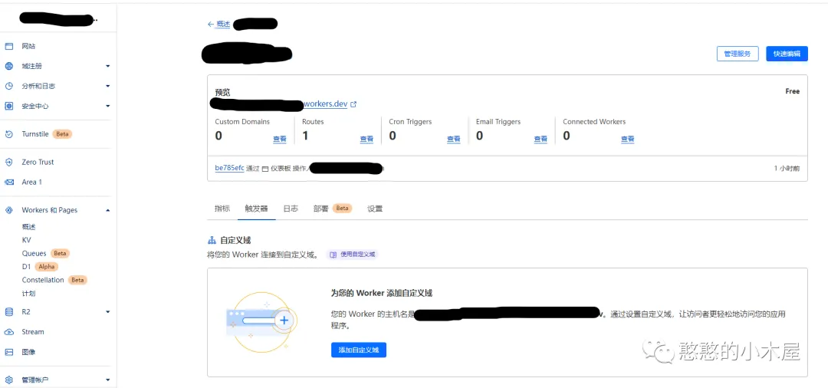Click the Turnstile icon in sidebar
Screen dimensions: 828x388
(x=9, y=134)
